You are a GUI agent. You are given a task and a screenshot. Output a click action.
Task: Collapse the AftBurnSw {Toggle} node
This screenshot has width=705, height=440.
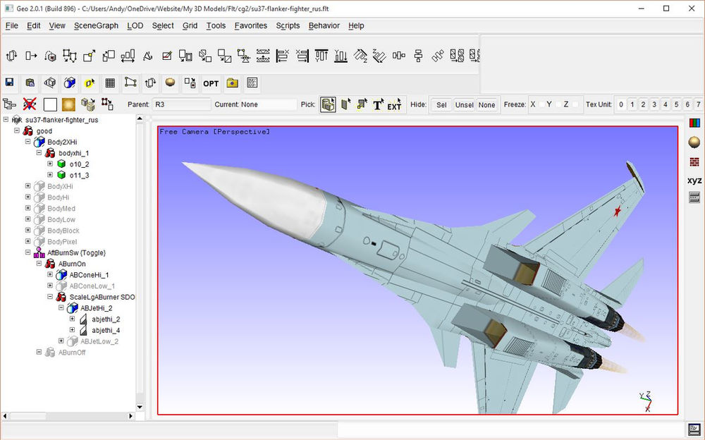click(28, 252)
